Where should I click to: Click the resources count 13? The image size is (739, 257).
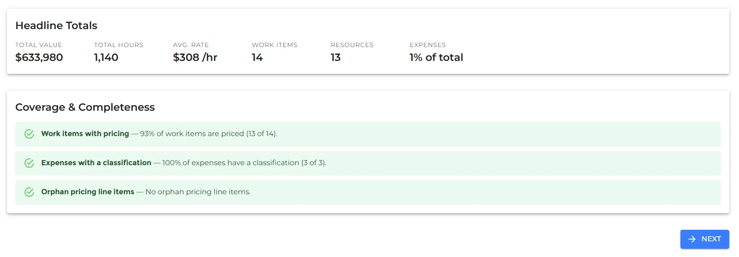click(336, 57)
